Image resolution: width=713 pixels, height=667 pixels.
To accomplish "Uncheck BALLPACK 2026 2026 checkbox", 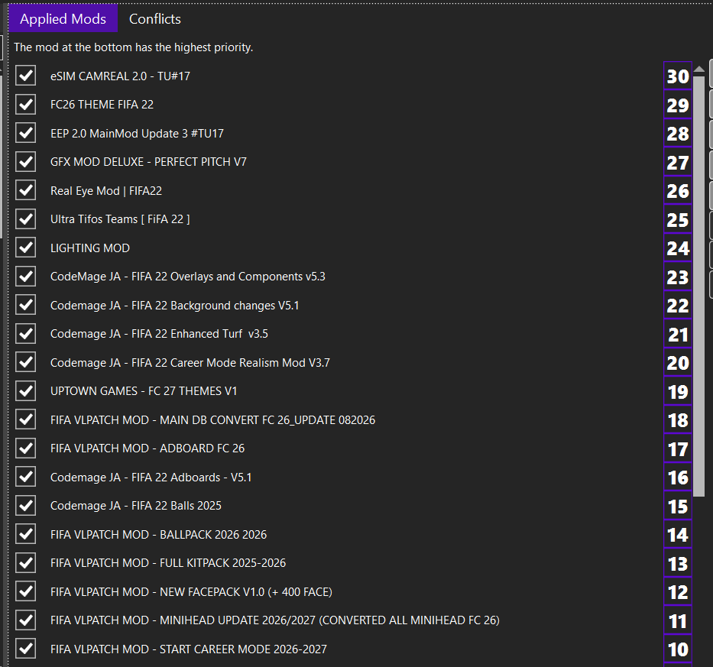I will [x=25, y=534].
